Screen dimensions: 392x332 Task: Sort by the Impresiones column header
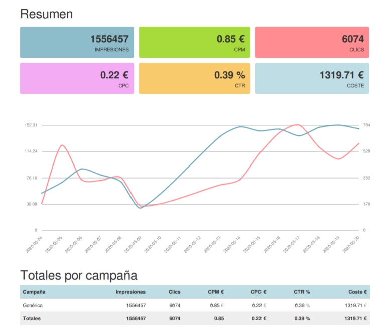coord(130,292)
